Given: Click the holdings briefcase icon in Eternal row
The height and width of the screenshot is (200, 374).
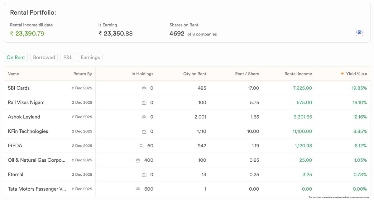Looking at the screenshot, I should pyautogui.click(x=144, y=175).
